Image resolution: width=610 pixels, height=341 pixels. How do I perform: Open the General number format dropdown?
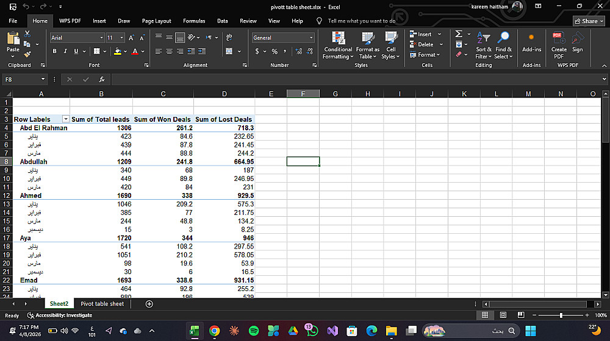tap(311, 38)
